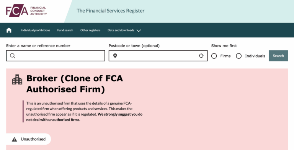Click the Search button

coord(278,56)
